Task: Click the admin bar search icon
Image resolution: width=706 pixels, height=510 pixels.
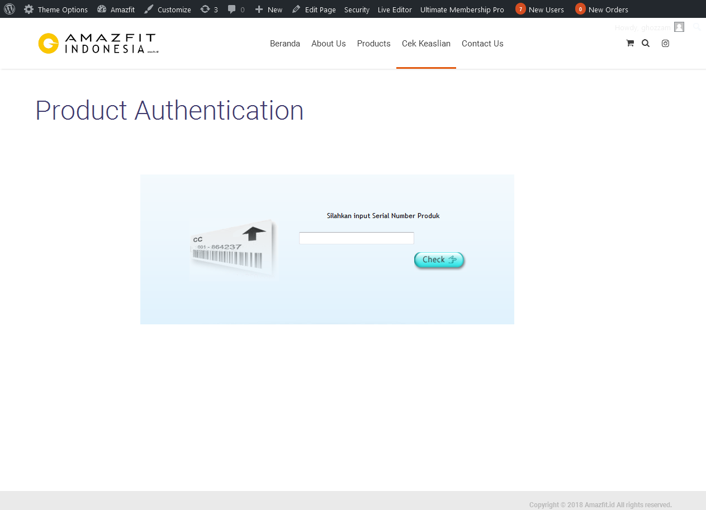Action: [x=696, y=26]
